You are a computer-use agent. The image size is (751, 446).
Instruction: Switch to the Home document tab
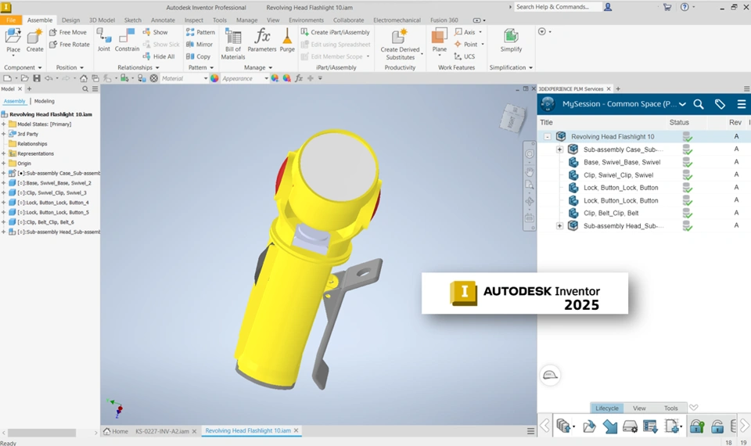(116, 431)
